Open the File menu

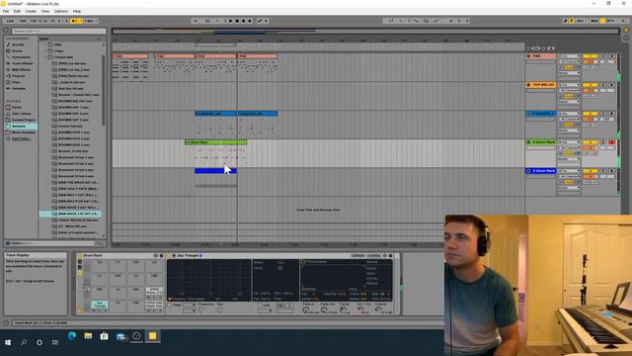coord(6,11)
